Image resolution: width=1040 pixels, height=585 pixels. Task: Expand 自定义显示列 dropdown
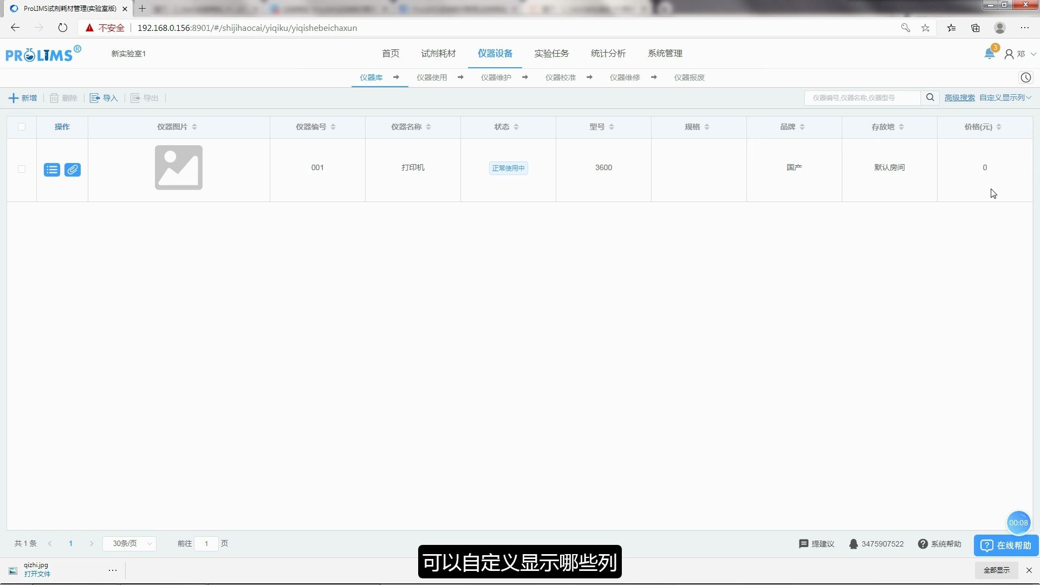(1005, 97)
